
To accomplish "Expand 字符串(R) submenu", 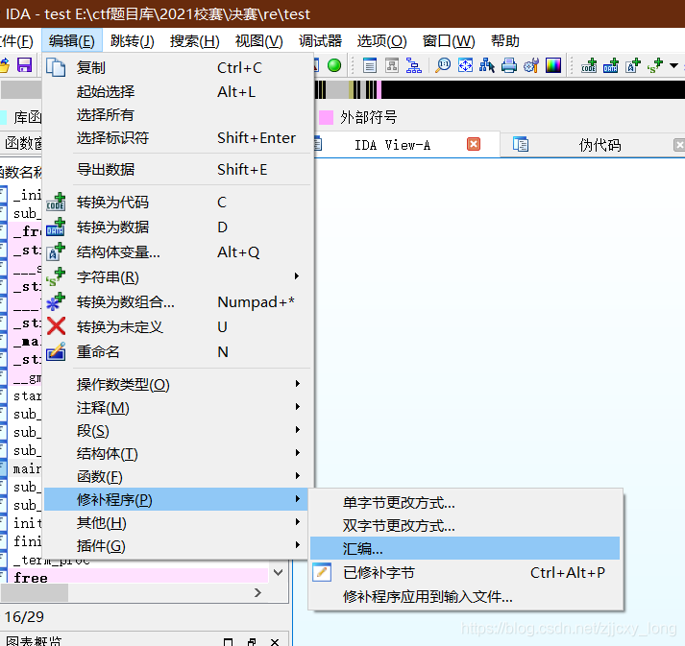I will point(179,276).
